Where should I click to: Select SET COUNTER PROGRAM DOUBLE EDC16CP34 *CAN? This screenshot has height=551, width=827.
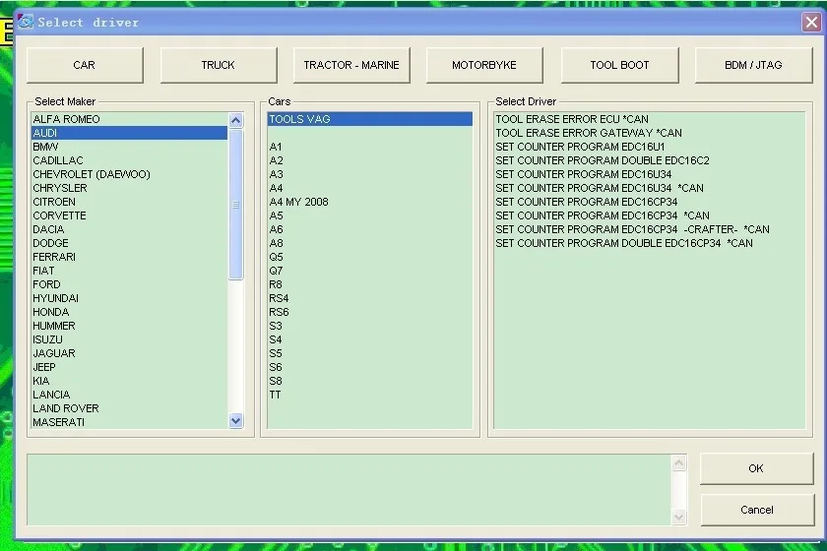click(x=649, y=243)
